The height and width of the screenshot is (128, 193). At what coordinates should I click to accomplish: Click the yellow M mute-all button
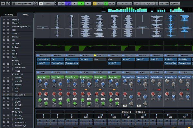point(94,3)
